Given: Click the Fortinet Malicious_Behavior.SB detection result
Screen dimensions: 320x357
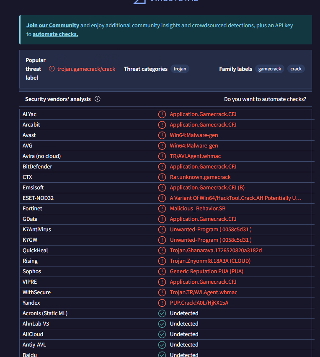Looking at the screenshot, I should [198, 208].
